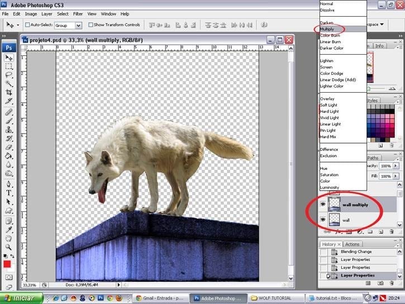Open the Workspace dropdown arrow
405x304 pixels.
[x=382, y=24]
